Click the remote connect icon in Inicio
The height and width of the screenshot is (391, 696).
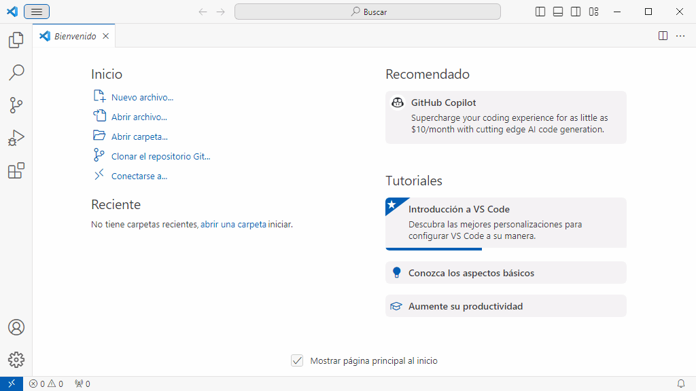pos(99,174)
